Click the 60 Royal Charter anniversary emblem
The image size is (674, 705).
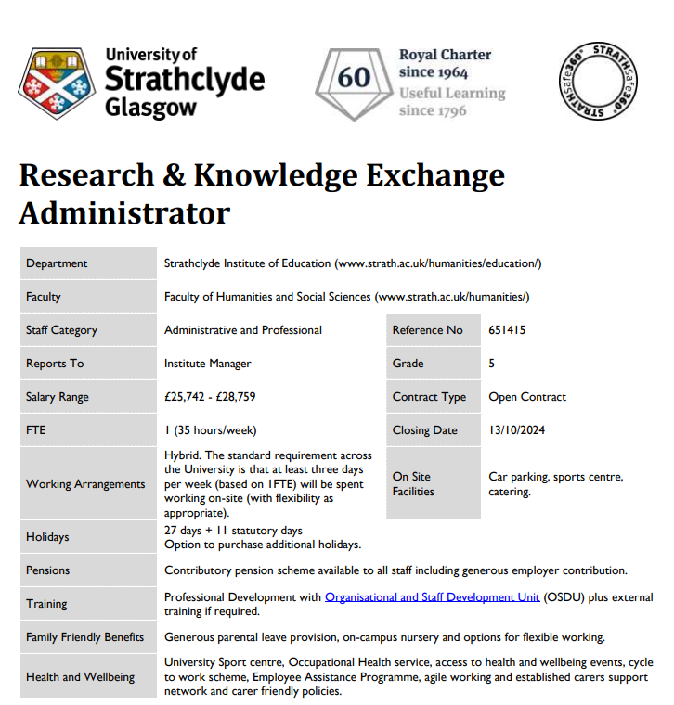point(354,84)
